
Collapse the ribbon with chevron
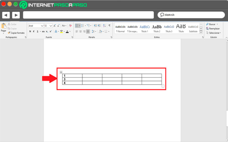click(x=226, y=37)
